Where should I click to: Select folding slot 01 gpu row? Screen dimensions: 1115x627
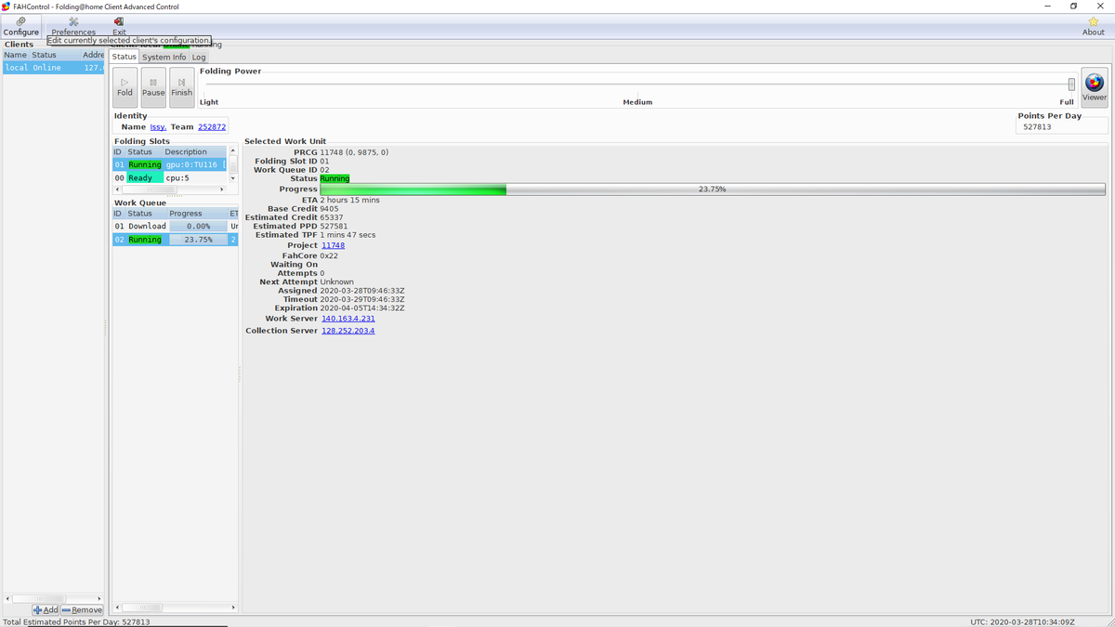coord(170,164)
